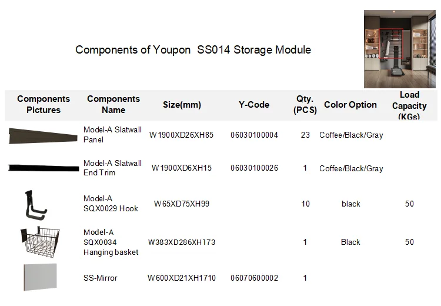Click the hanging basket picture
This screenshot has height=306, width=441.
pos(41,241)
